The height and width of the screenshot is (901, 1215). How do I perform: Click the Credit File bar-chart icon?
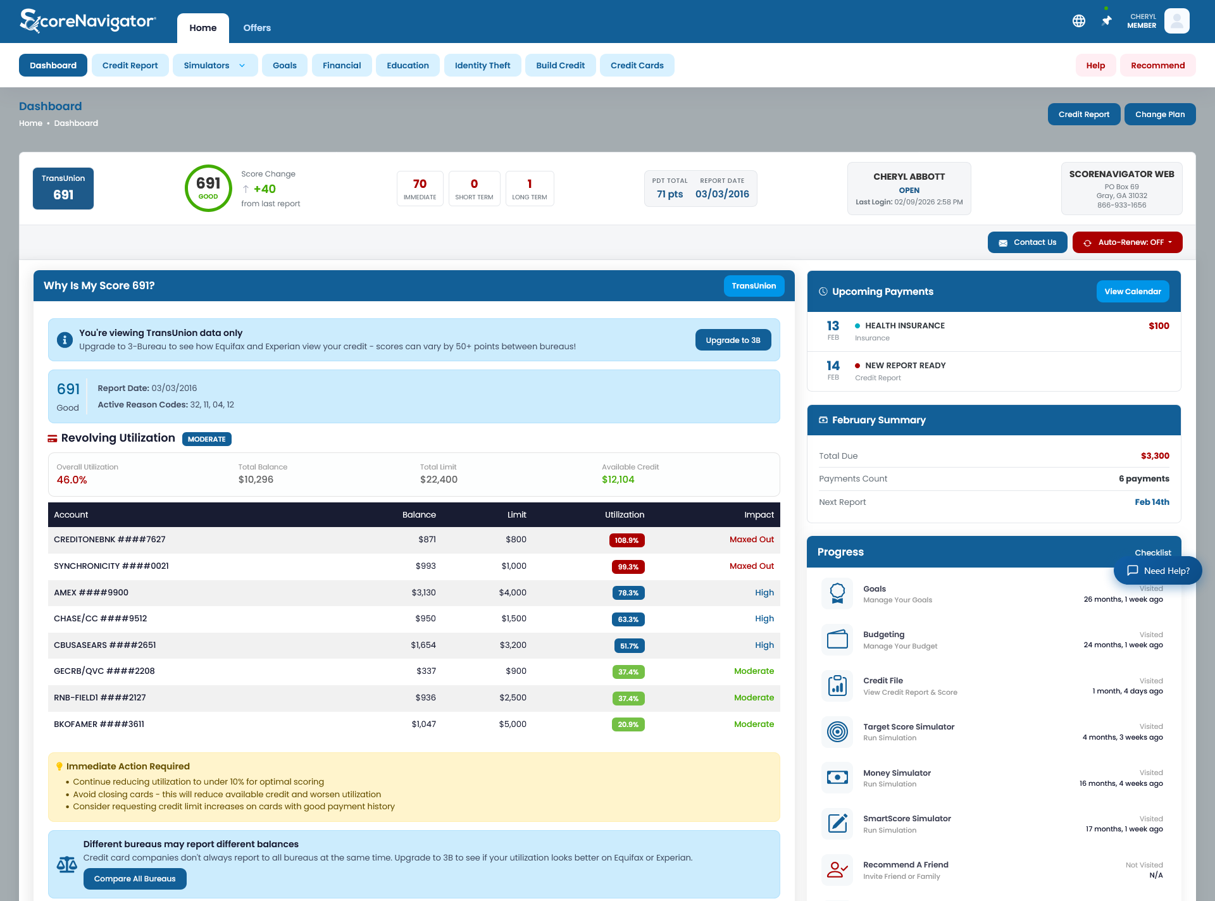837,685
